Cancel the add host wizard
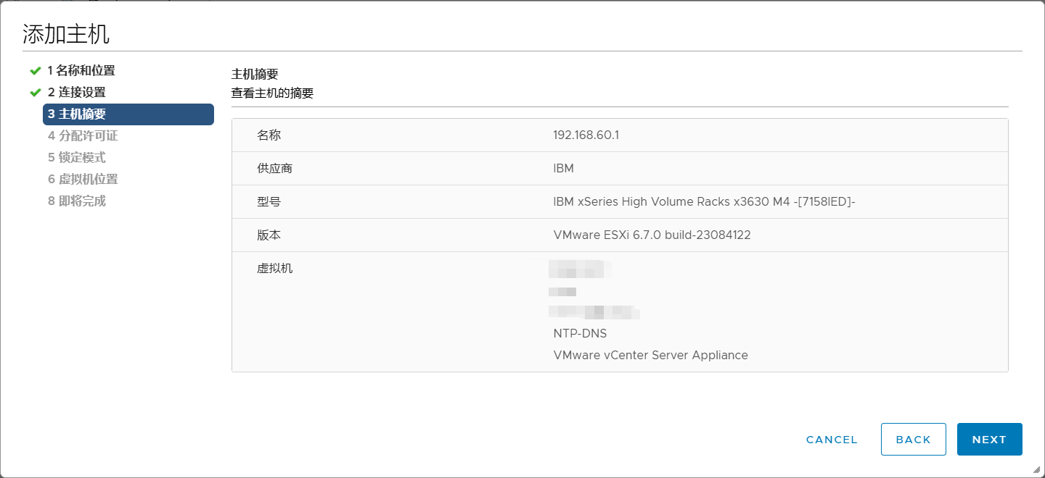1045x478 pixels. (832, 440)
